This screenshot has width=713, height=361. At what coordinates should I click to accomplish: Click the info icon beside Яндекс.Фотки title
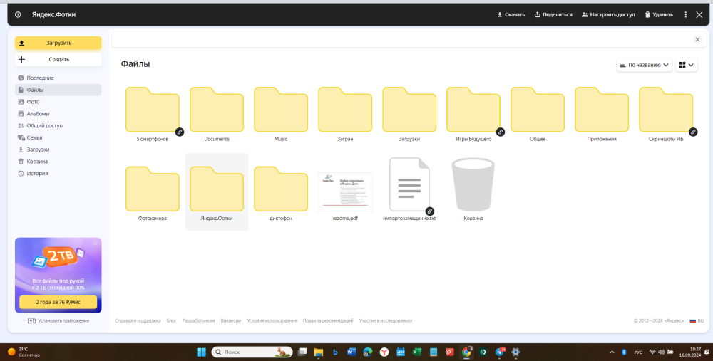(x=18, y=14)
